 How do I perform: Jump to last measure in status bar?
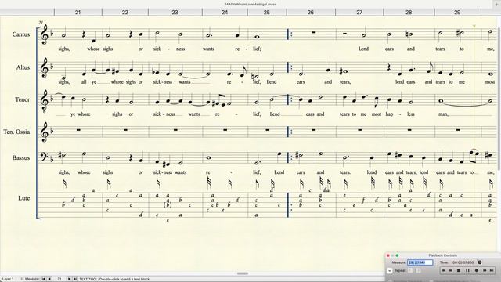pos(75,279)
